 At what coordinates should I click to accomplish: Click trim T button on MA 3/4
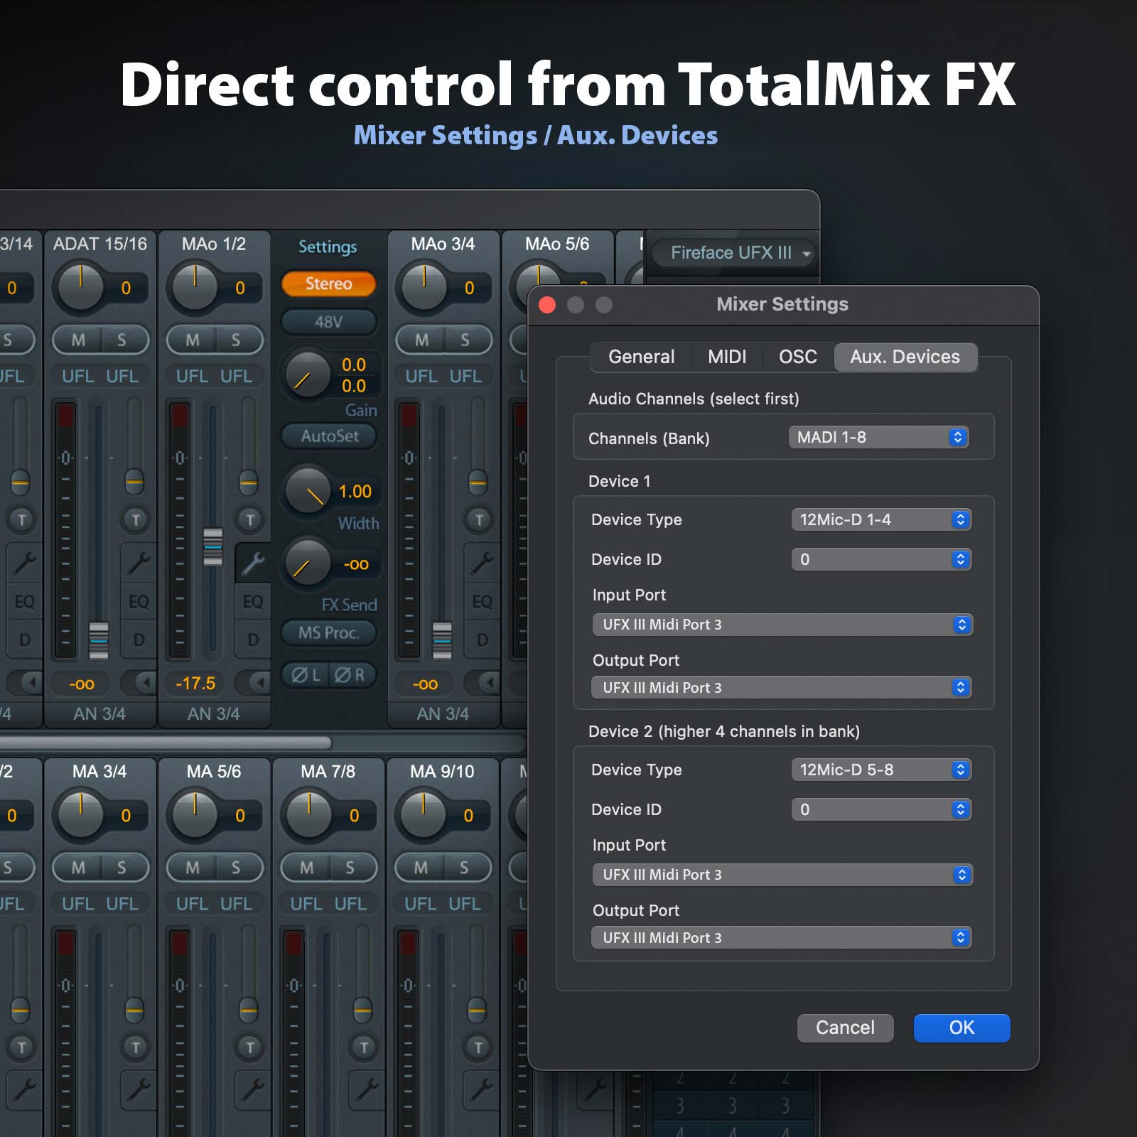136,1047
